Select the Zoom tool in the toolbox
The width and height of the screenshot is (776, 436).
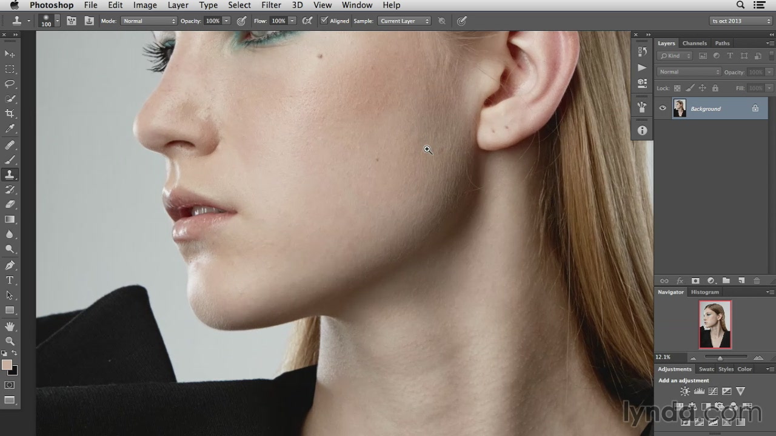pos(10,342)
